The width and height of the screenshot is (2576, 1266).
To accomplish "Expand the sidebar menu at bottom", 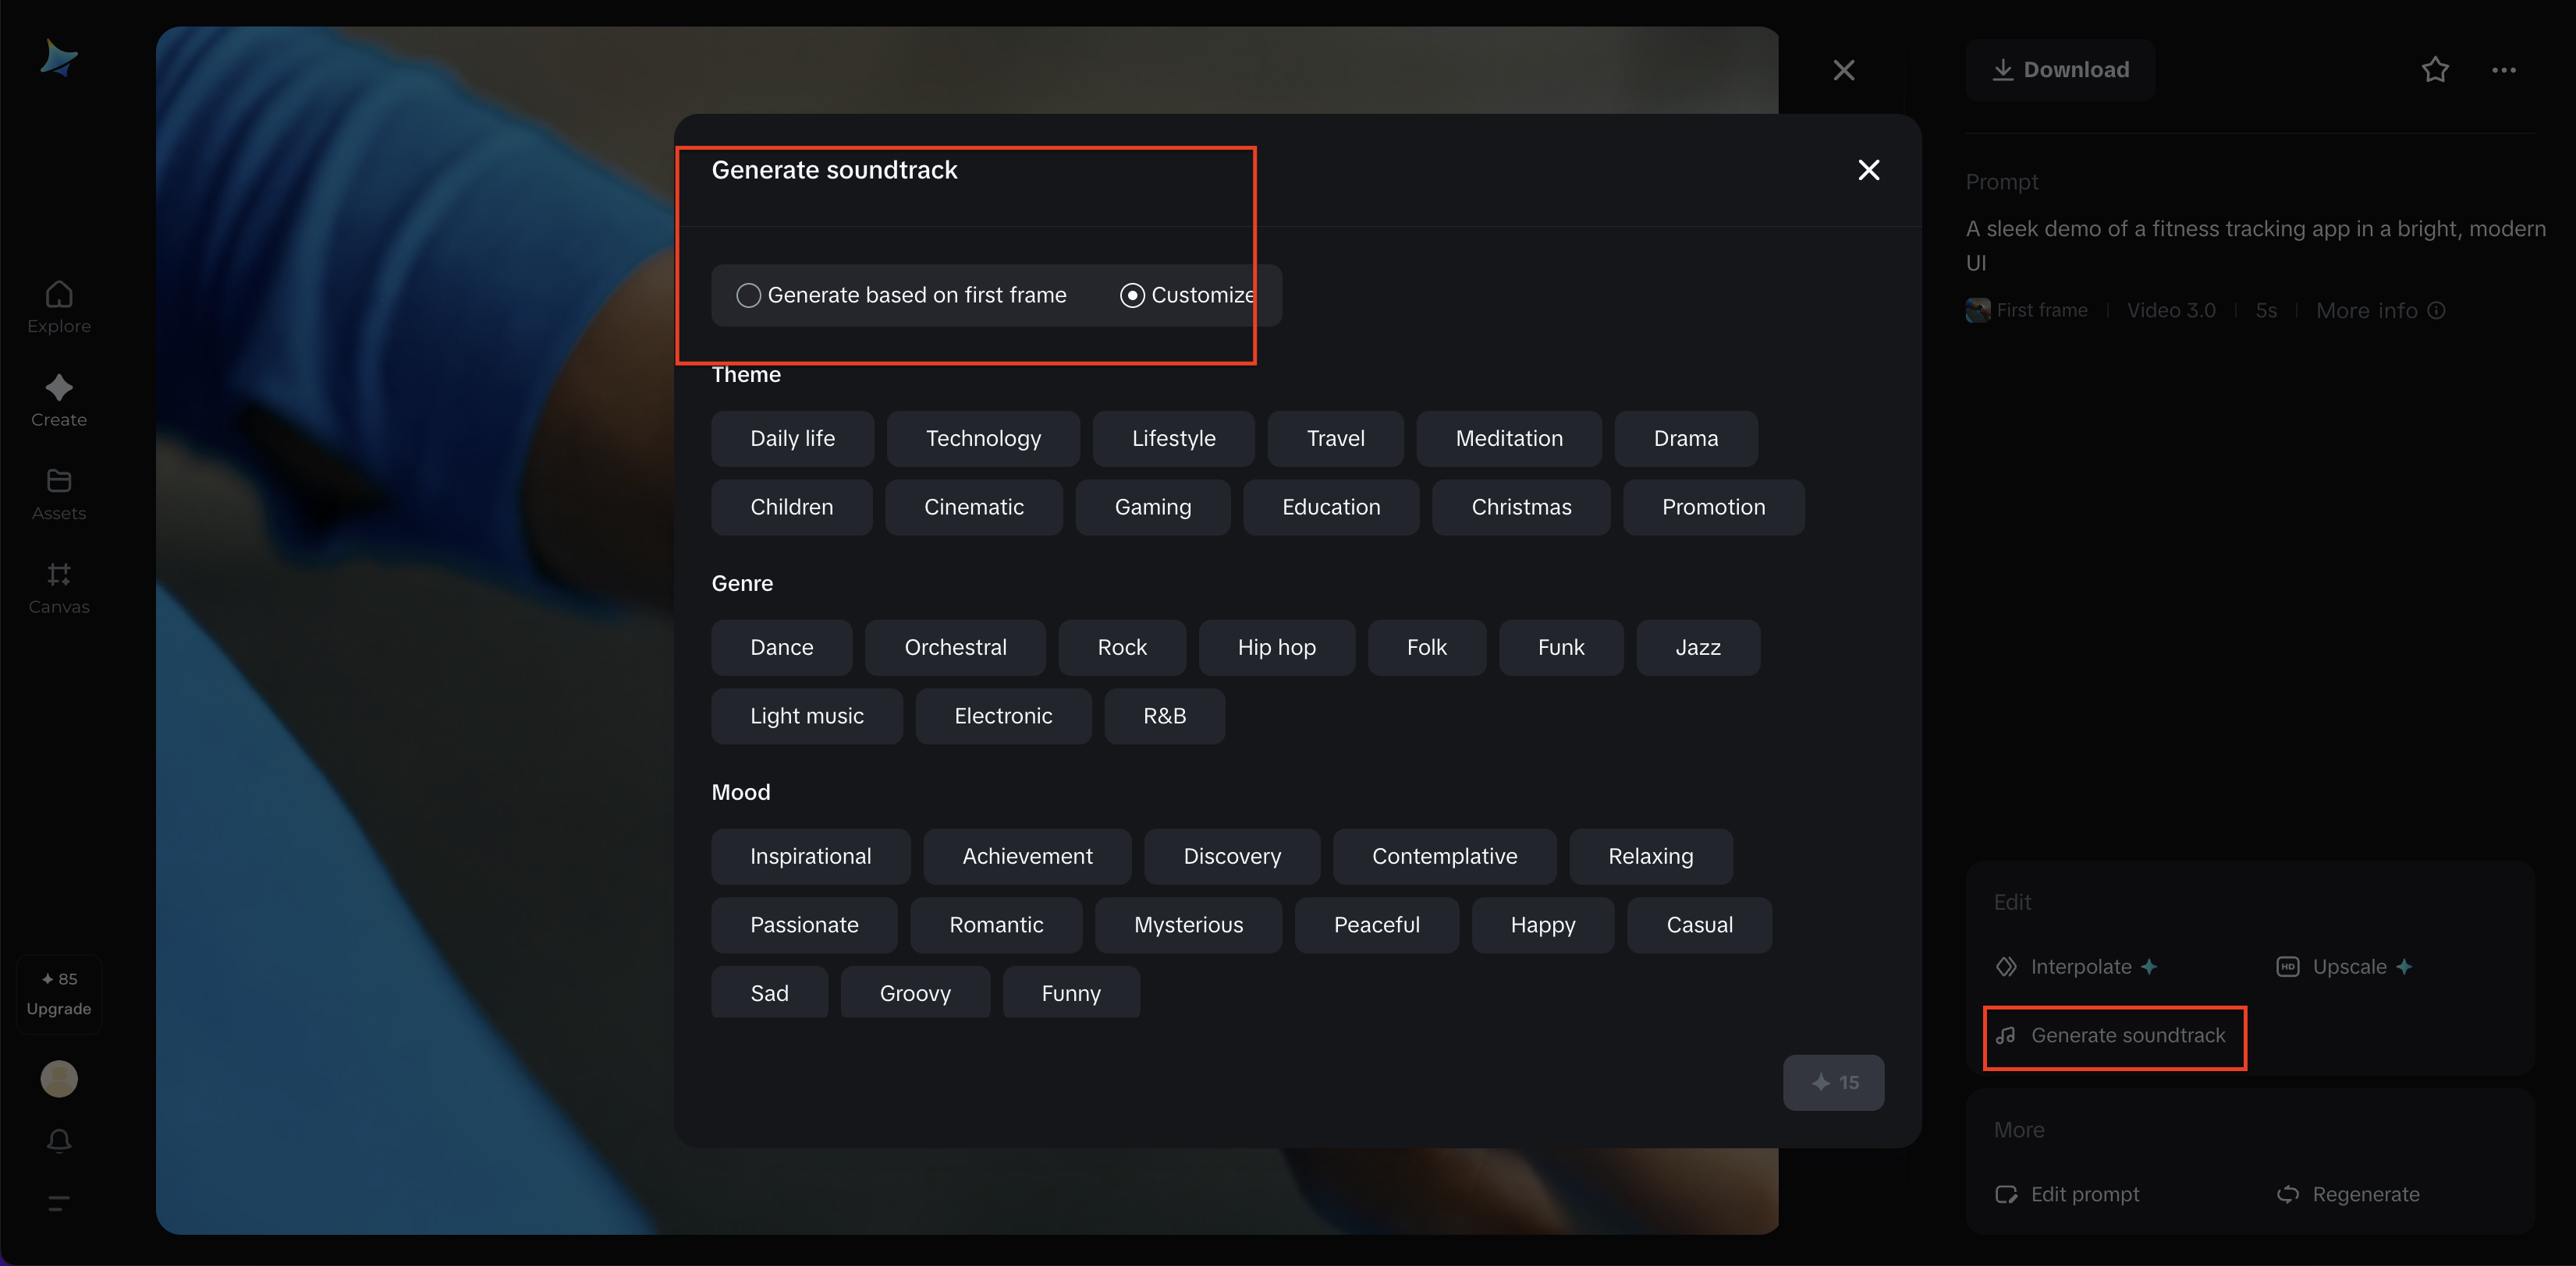I will 59,1203.
